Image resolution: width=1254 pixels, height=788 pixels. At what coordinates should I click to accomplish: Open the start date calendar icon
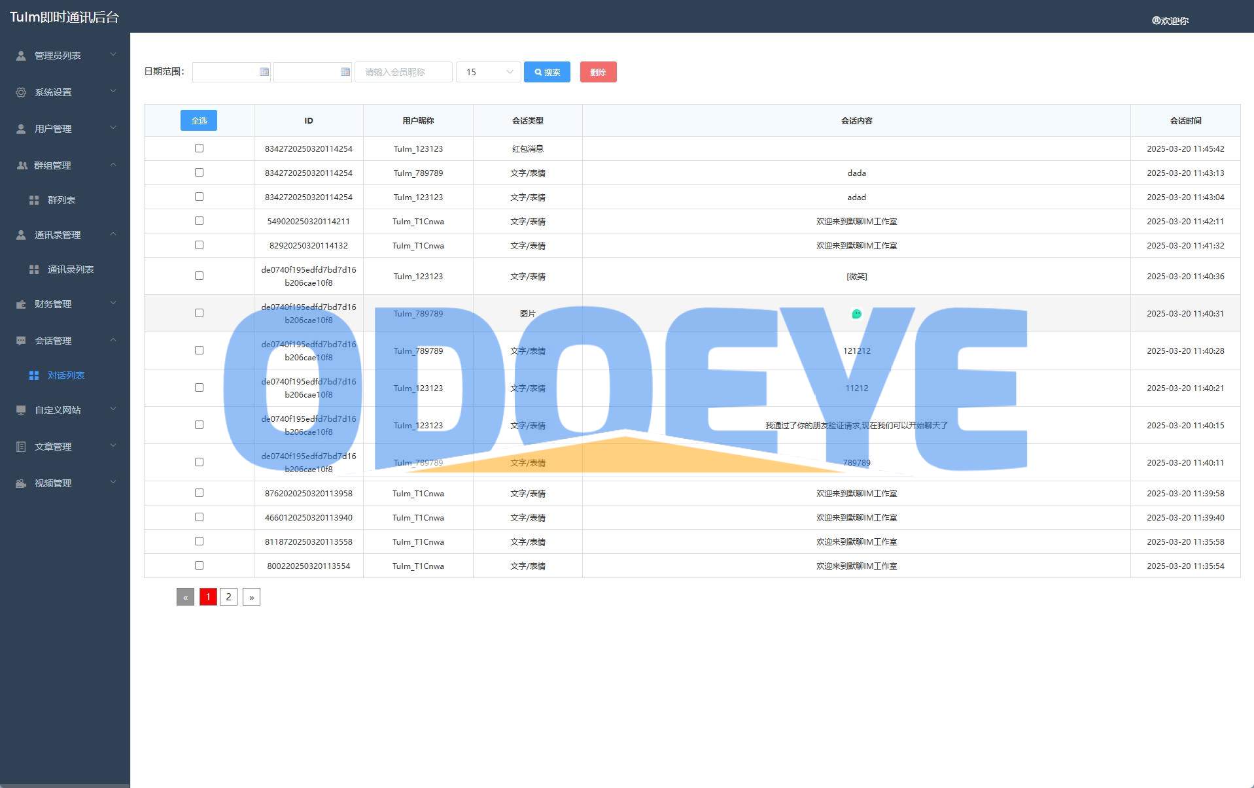pos(264,72)
